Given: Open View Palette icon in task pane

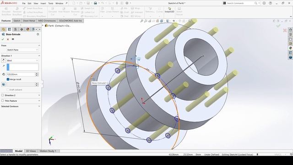Looking at the screenshot, I should click(x=290, y=44).
